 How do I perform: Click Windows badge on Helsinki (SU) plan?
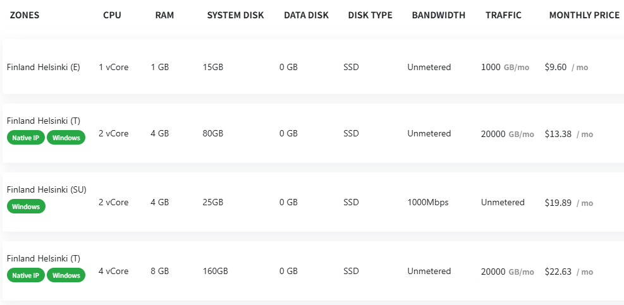[x=26, y=206]
